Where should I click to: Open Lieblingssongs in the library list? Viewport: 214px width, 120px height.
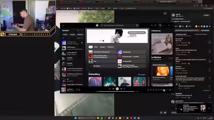click(73, 43)
